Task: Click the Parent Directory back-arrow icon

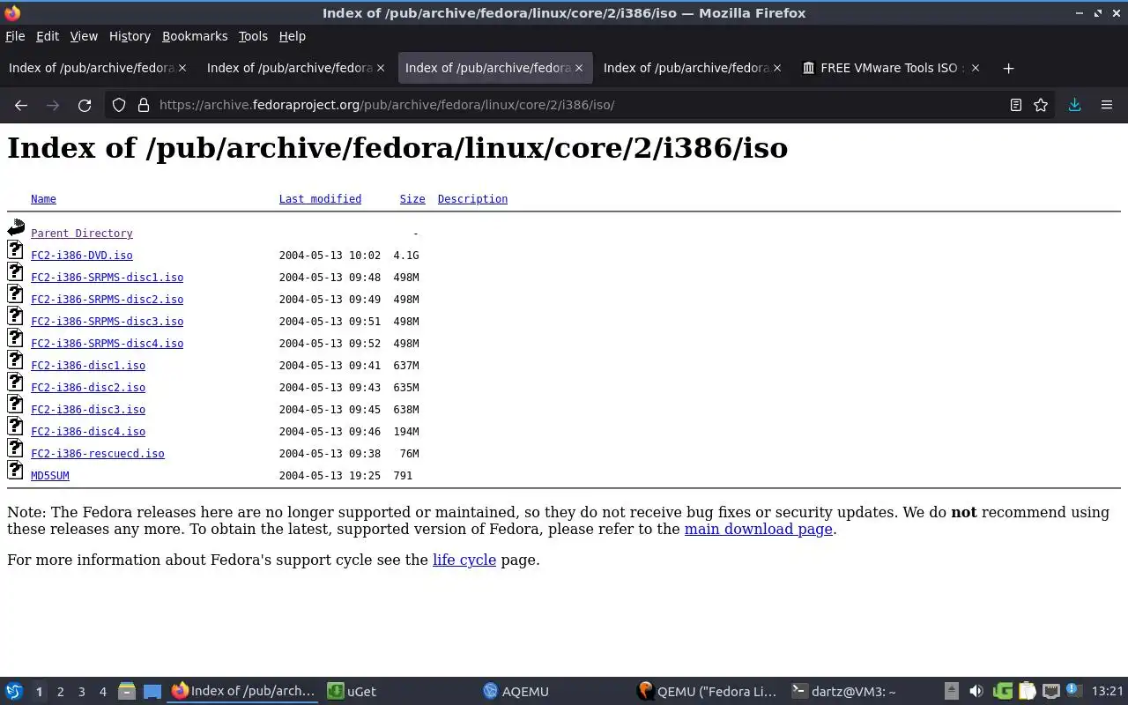Action: (16, 228)
